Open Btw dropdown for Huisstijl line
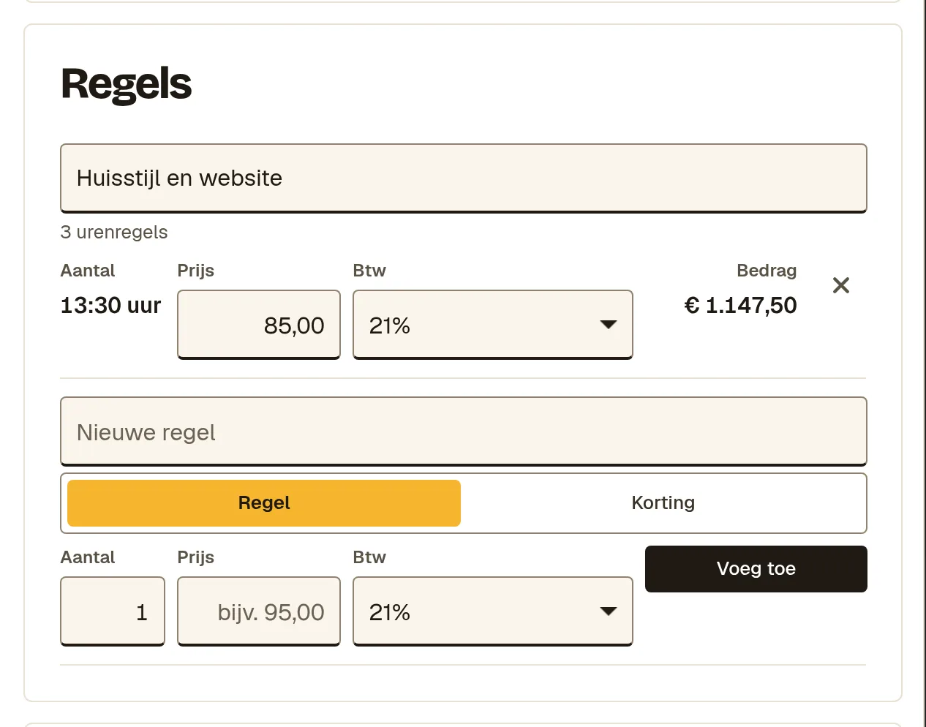This screenshot has width=926, height=727. (x=493, y=325)
